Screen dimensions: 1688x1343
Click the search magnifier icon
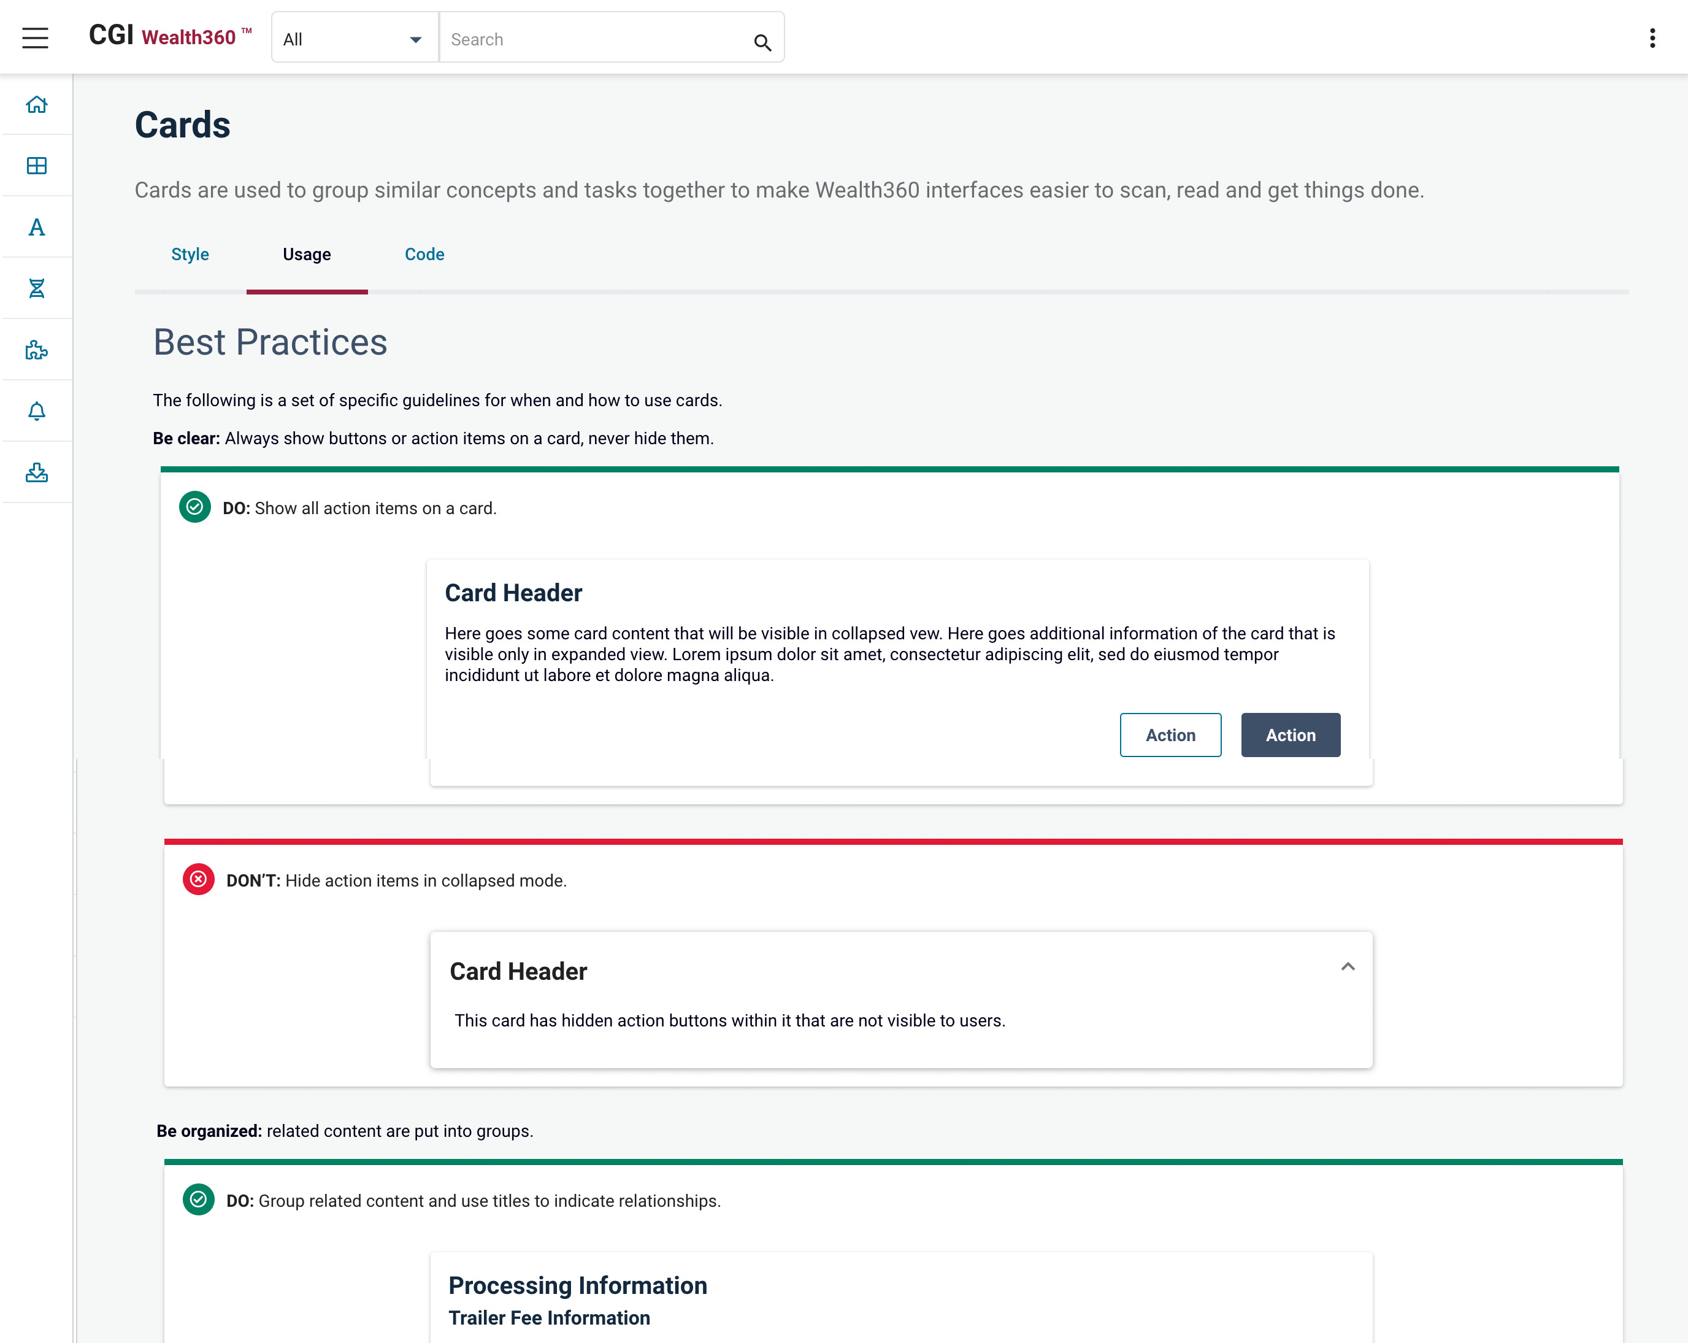pyautogui.click(x=762, y=42)
